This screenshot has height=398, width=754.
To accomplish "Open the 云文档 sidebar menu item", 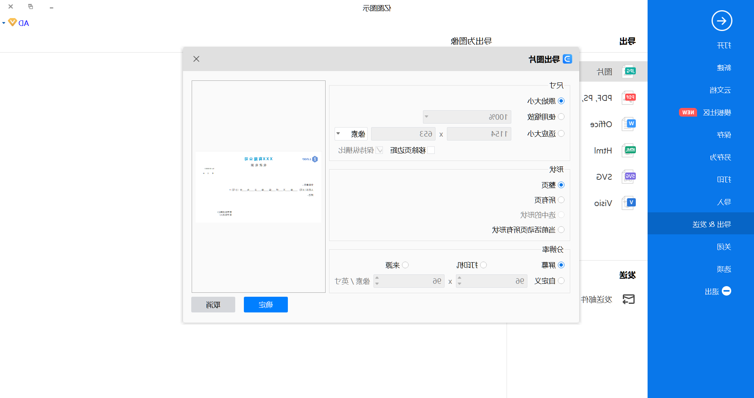I will (720, 90).
